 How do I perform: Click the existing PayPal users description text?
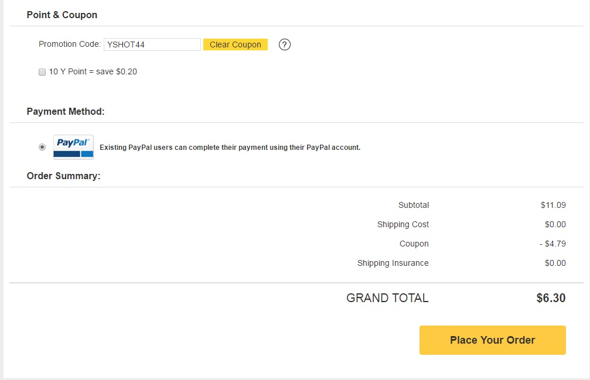[230, 148]
